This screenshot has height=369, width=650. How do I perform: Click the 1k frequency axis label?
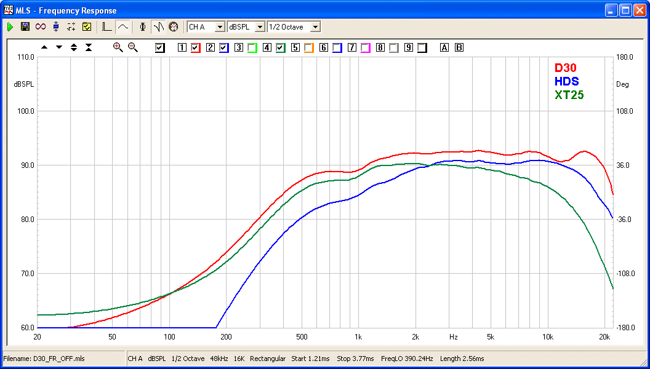[x=358, y=337]
